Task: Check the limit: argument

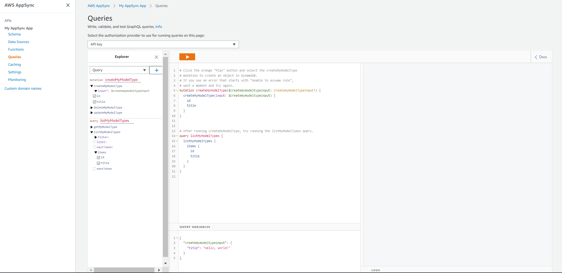Action: [95, 142]
